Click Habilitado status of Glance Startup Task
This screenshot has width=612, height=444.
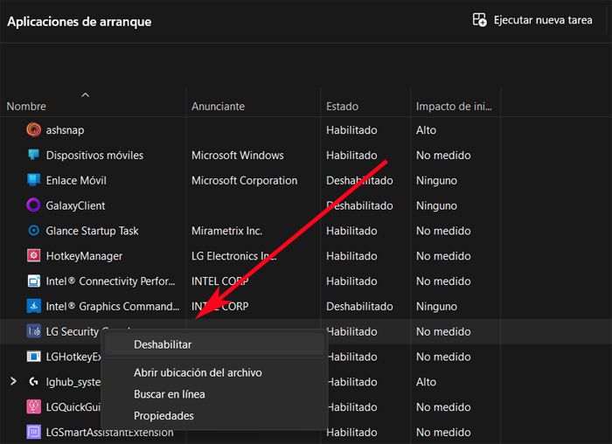(351, 231)
